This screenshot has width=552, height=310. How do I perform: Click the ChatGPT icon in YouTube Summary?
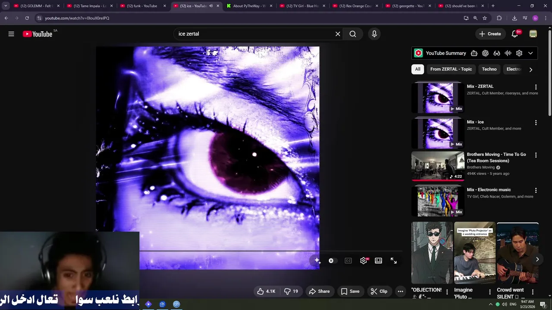click(x=485, y=53)
